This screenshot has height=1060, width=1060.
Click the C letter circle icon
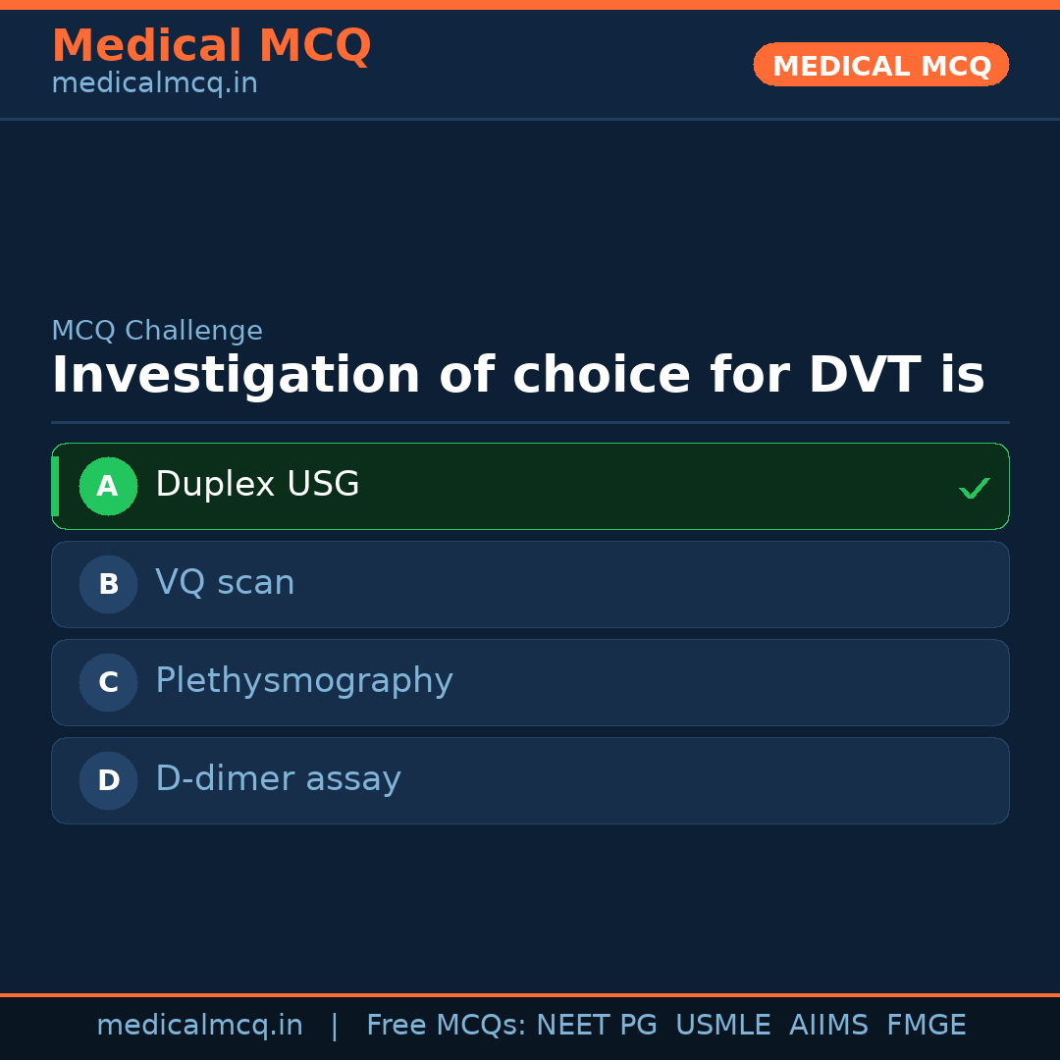tap(108, 682)
